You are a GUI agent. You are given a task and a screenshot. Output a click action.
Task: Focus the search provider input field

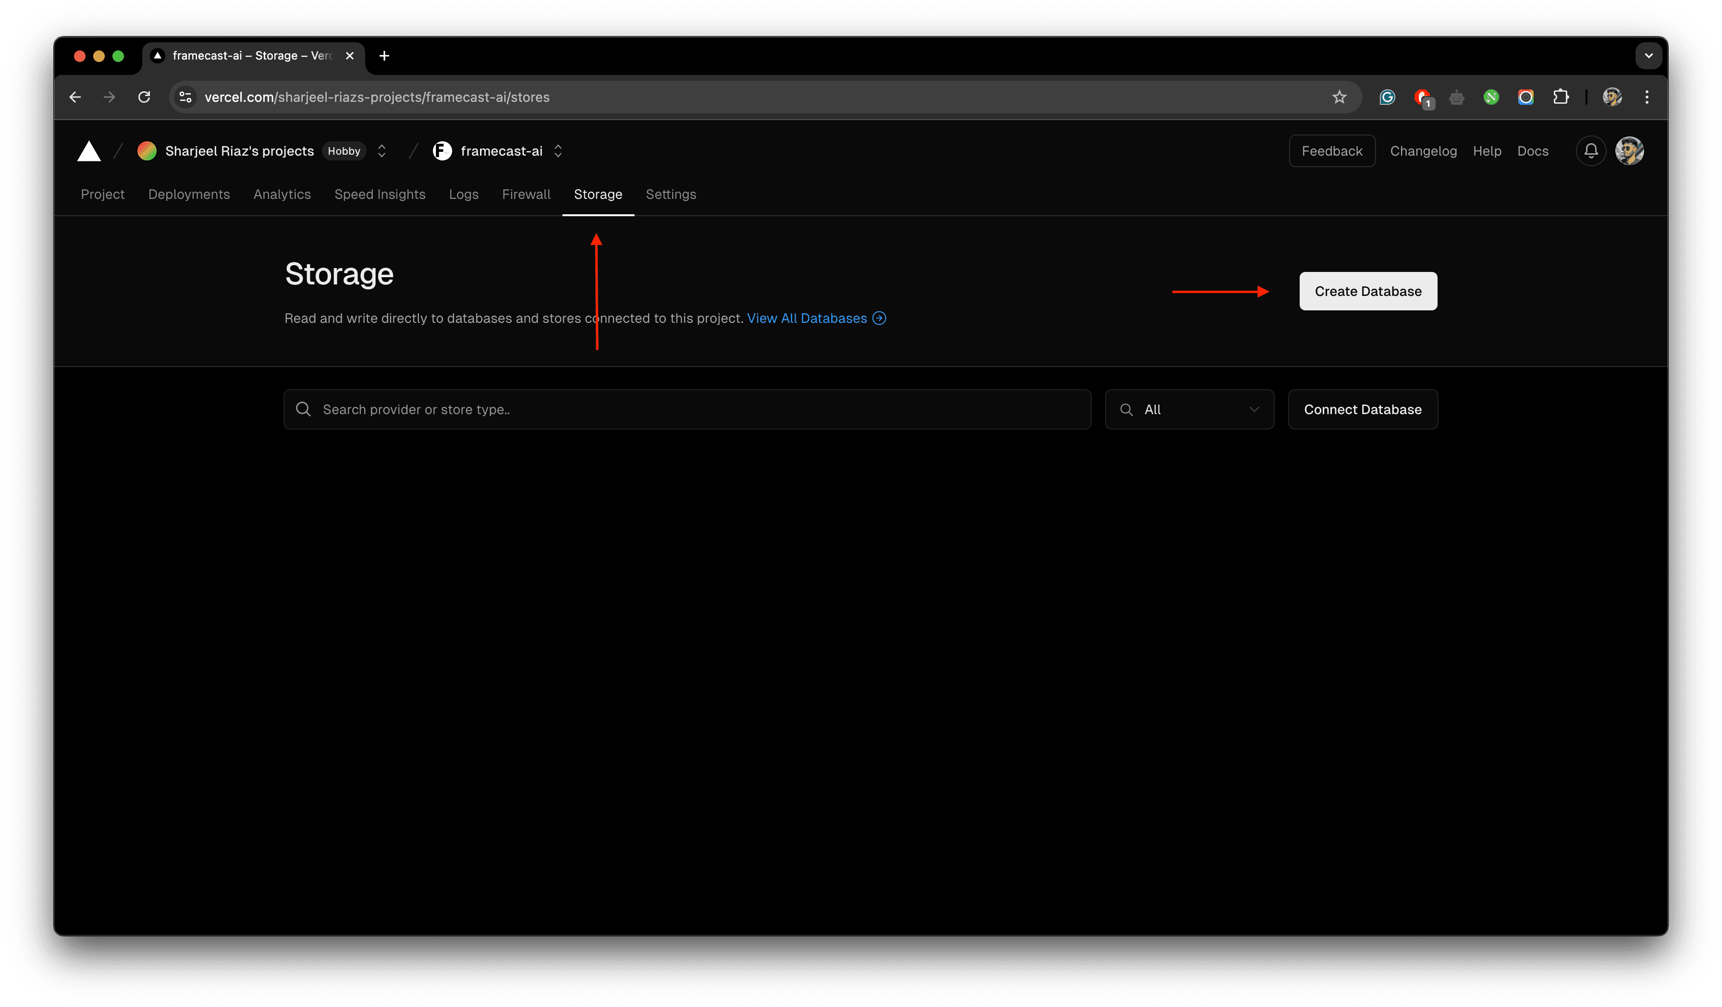(697, 409)
